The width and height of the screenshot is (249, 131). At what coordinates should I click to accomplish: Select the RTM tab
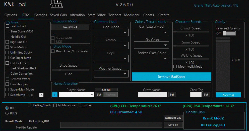(x=26, y=15)
